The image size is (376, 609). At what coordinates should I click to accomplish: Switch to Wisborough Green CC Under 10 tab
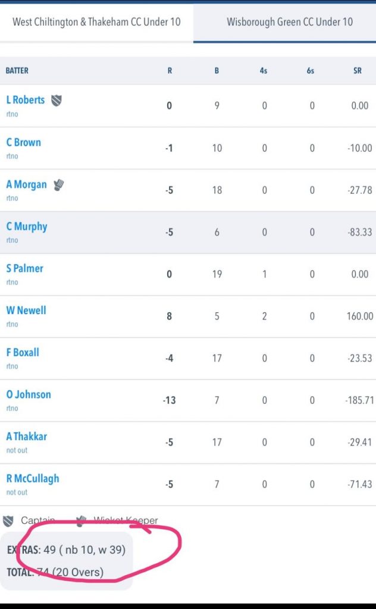point(289,22)
